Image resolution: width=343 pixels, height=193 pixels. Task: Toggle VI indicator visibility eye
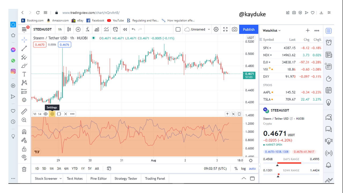pos(46,114)
